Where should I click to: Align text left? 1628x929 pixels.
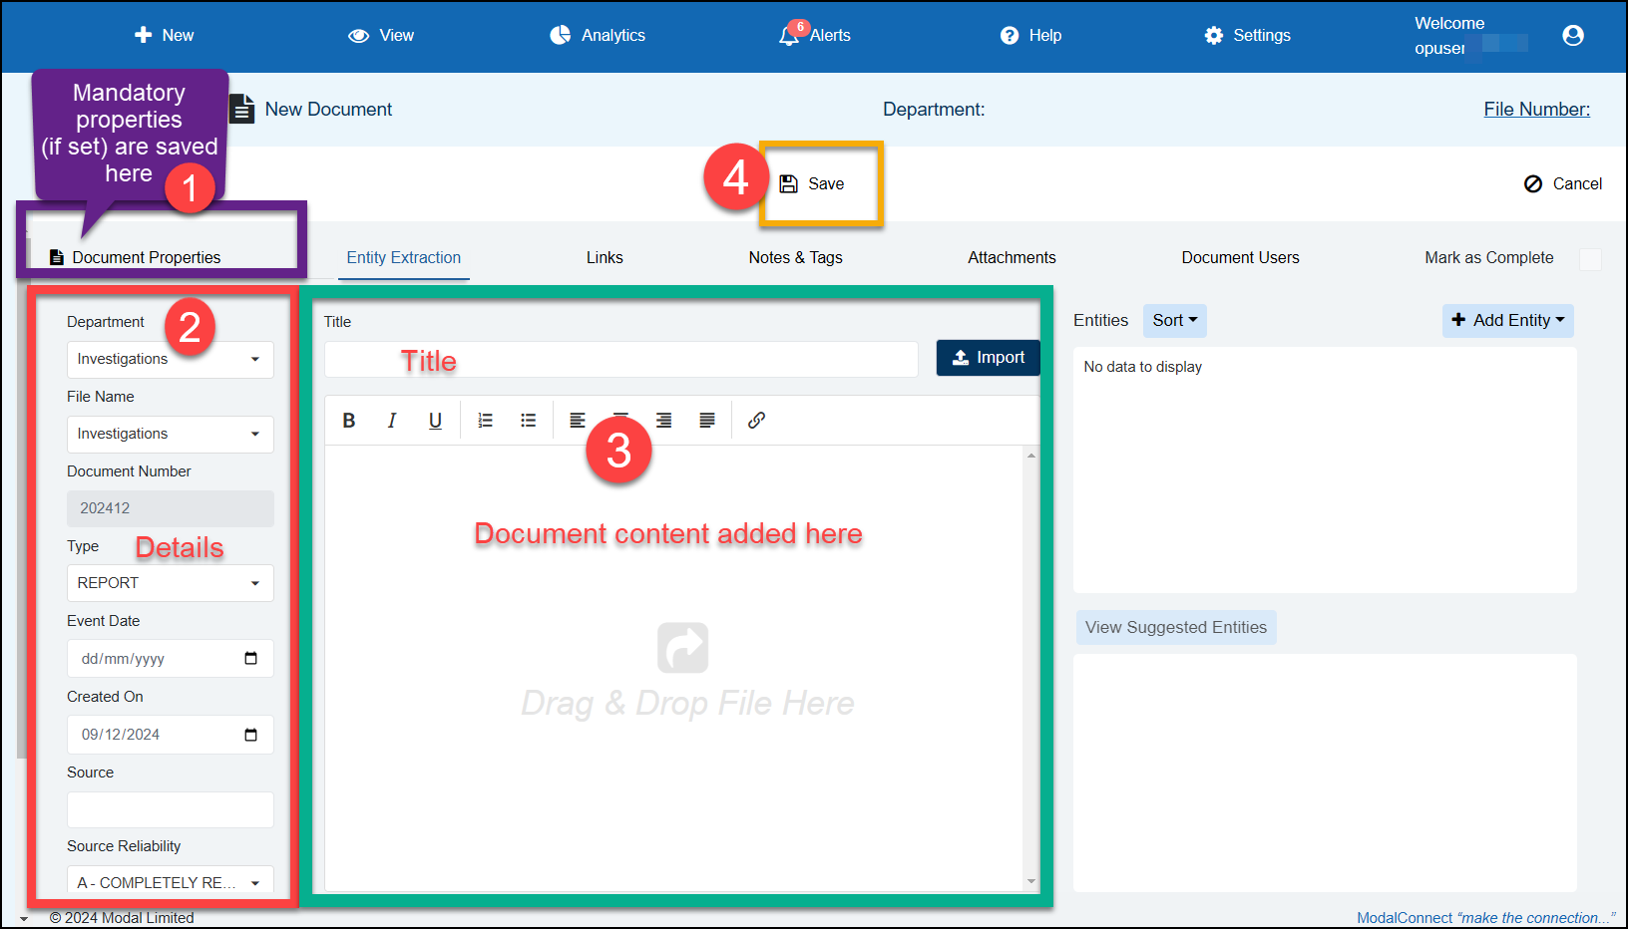pyautogui.click(x=578, y=421)
